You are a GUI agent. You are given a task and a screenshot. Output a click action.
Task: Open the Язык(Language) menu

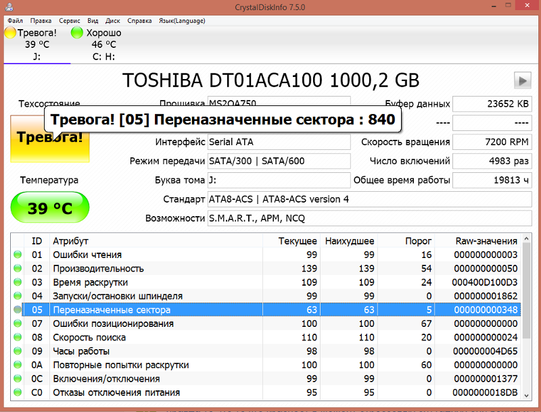tap(182, 21)
